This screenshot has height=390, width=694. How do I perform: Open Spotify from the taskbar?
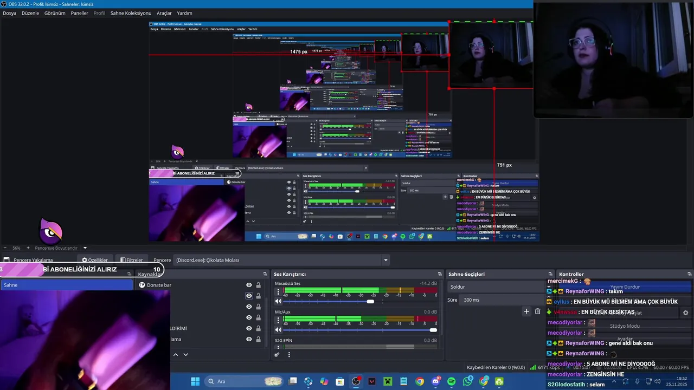tap(452, 381)
